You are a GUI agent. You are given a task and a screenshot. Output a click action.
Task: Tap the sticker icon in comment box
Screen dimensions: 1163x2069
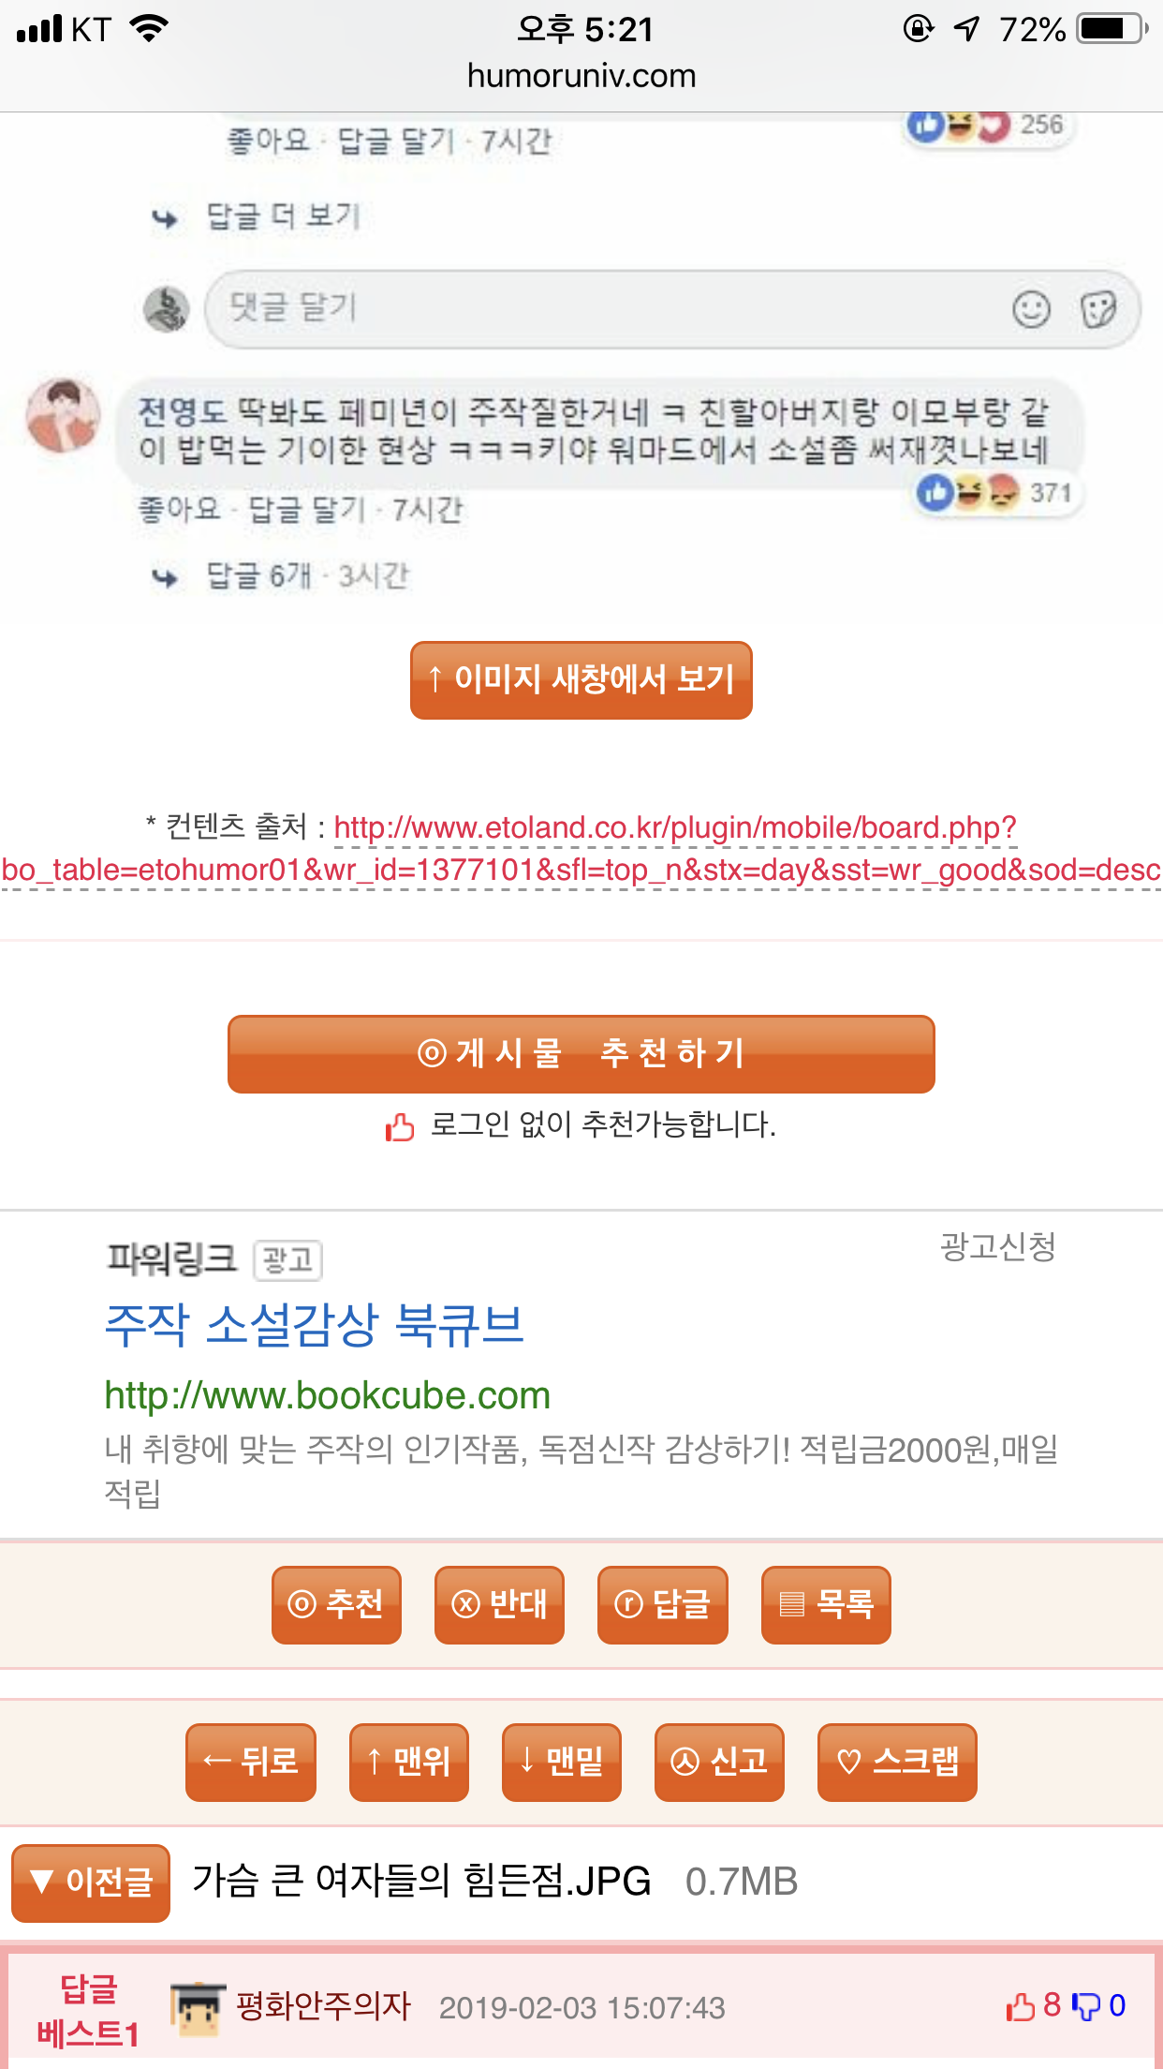(1097, 309)
